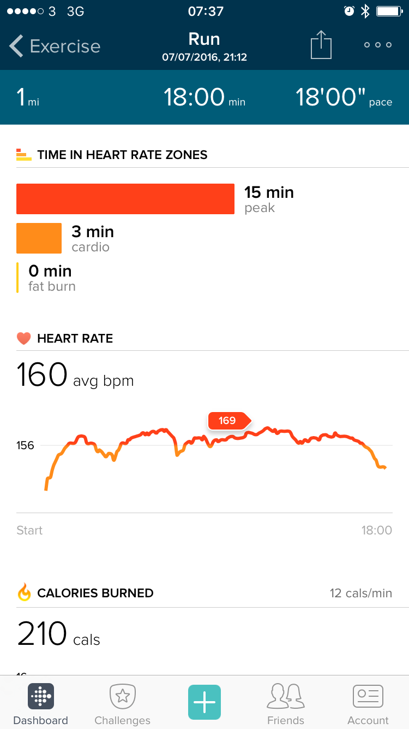
Task: Open the three-dot more options menu
Action: tap(378, 45)
